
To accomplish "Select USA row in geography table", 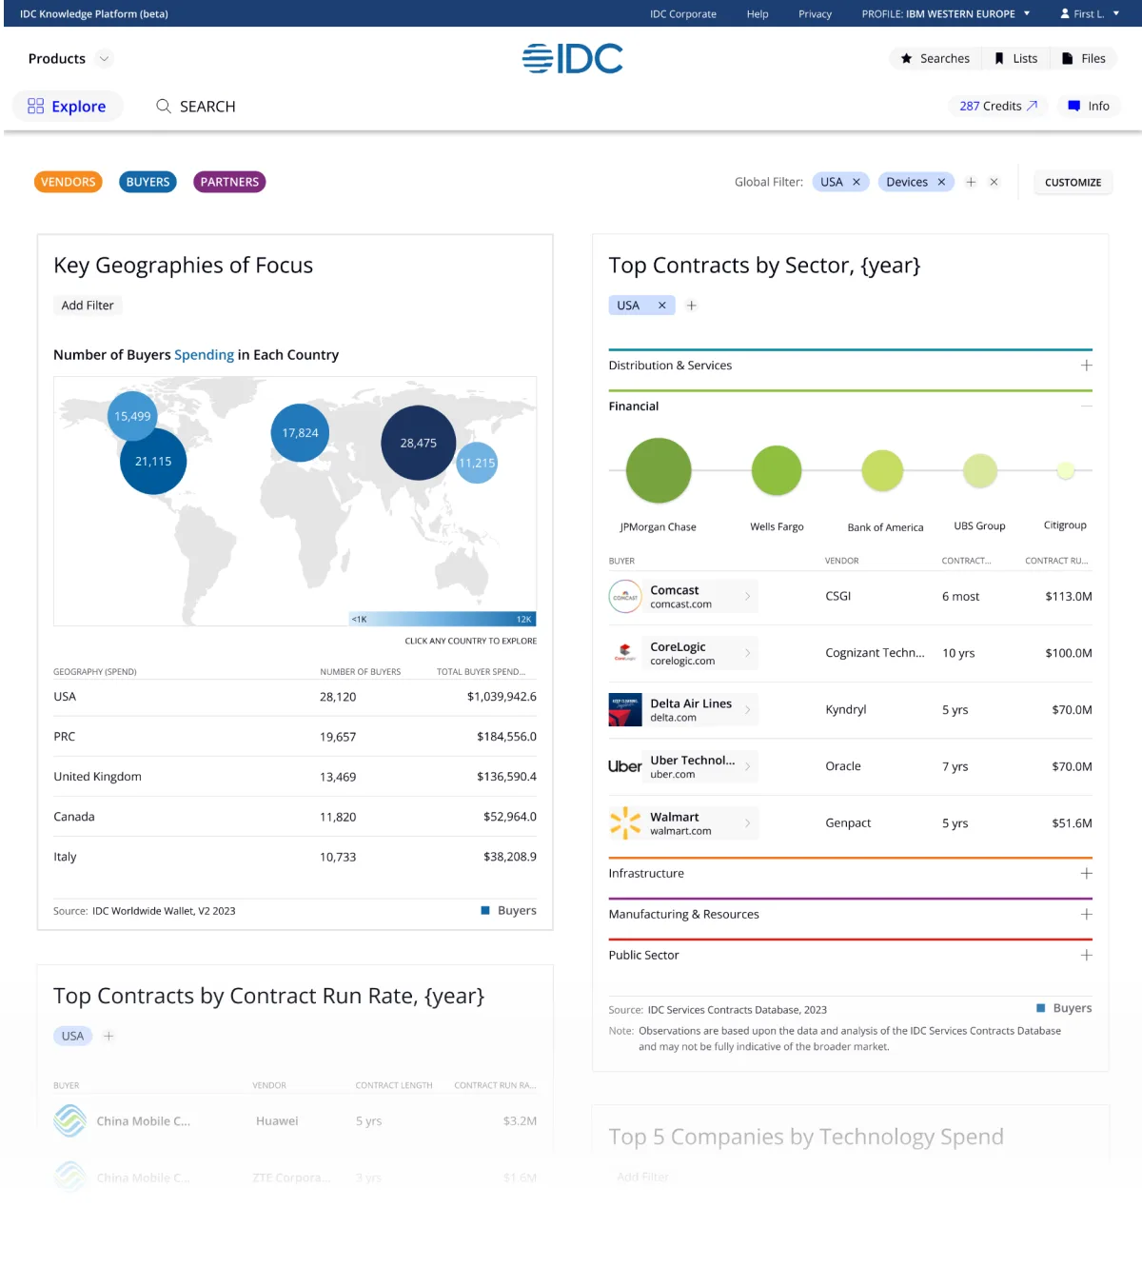I will coord(295,697).
